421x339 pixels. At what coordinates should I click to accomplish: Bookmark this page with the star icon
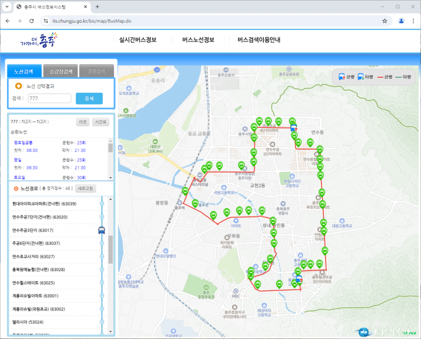click(385, 20)
